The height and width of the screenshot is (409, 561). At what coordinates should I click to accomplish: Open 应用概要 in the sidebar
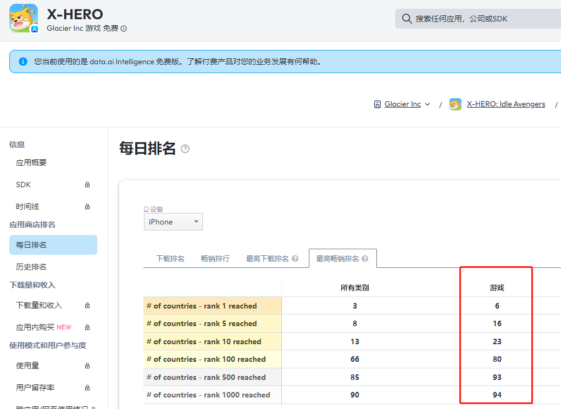point(31,163)
